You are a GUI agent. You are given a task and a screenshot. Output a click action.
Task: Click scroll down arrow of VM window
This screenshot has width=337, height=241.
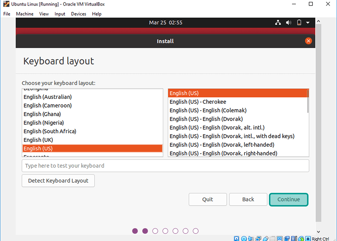(x=319, y=232)
